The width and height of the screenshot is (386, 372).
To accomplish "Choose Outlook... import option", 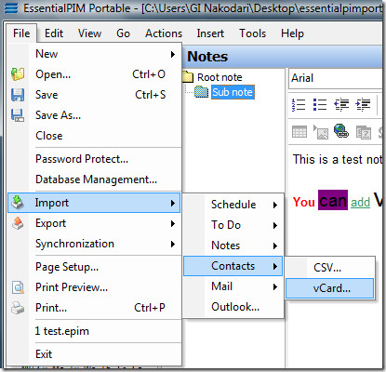I will (233, 307).
